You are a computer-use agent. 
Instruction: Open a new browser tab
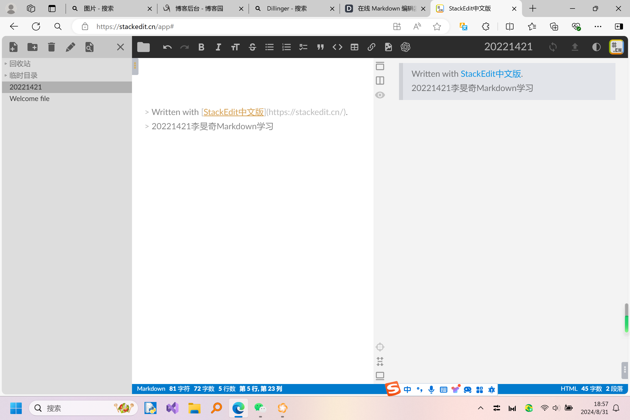[533, 8]
